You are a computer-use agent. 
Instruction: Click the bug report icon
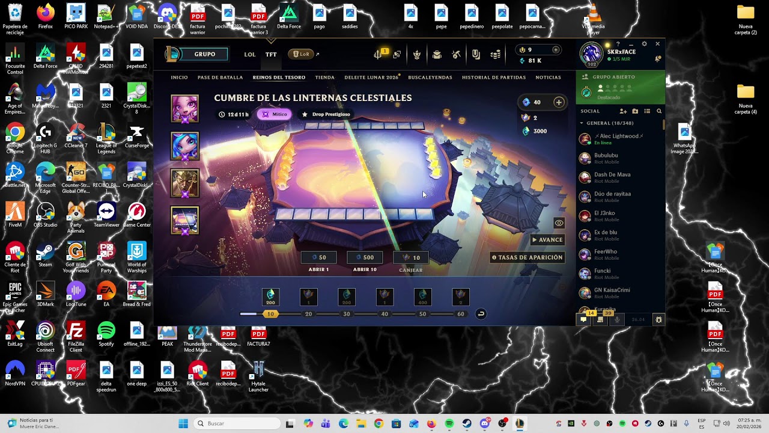[x=658, y=319]
